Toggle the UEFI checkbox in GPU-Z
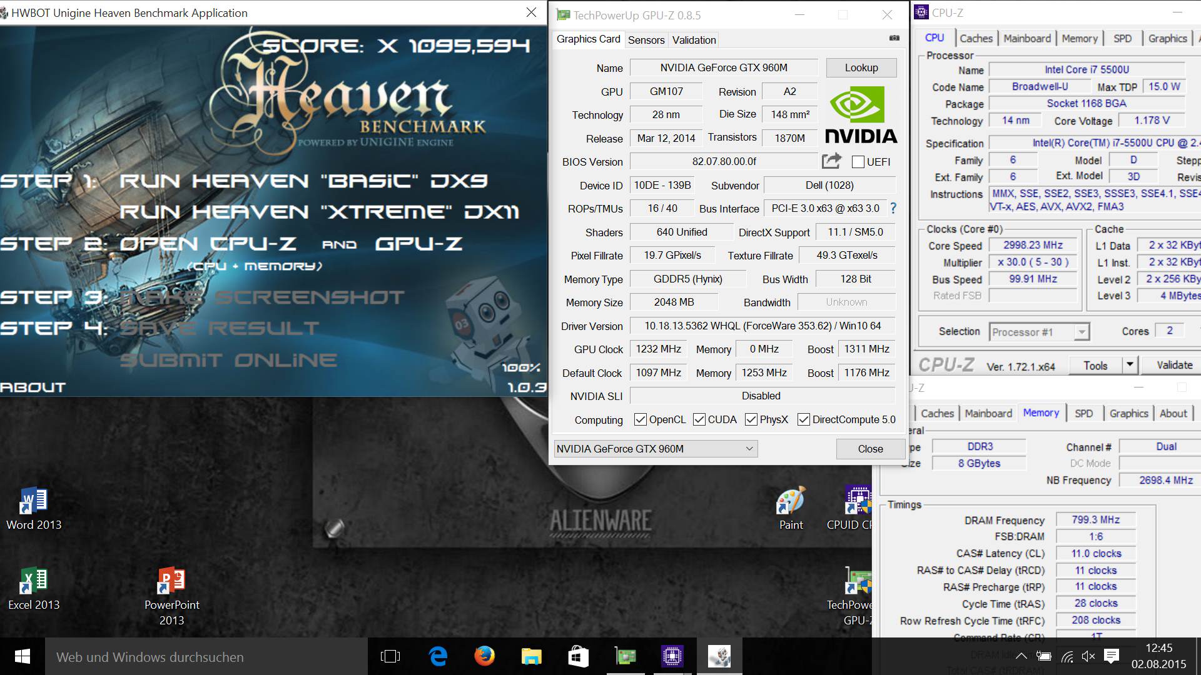Screen dimensions: 1201x675 coord(858,162)
